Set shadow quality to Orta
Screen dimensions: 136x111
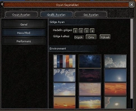click(x=91, y=37)
